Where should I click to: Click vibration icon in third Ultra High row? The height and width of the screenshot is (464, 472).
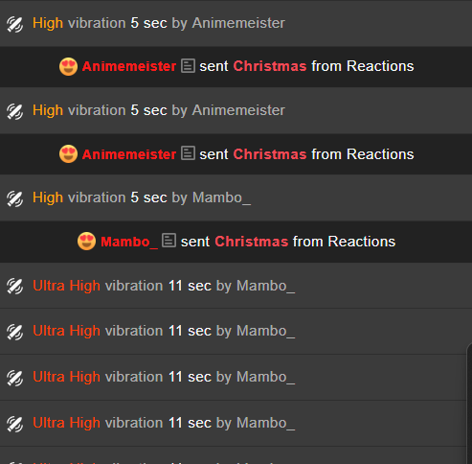(14, 378)
